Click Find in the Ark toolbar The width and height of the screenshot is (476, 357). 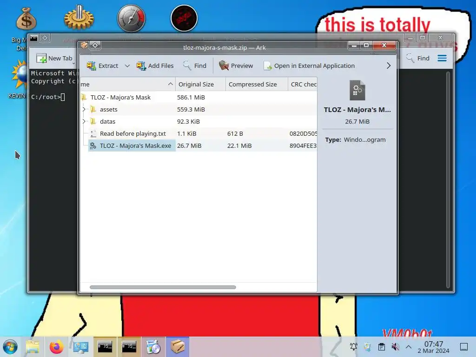pos(195,66)
